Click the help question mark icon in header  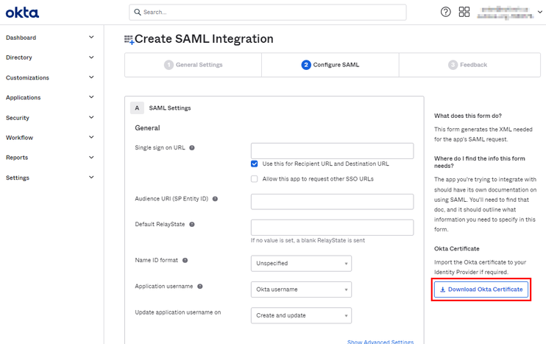point(445,13)
